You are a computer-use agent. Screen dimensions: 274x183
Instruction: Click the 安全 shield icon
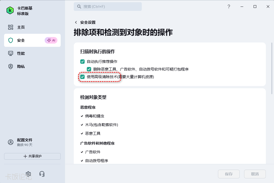pos(11,40)
